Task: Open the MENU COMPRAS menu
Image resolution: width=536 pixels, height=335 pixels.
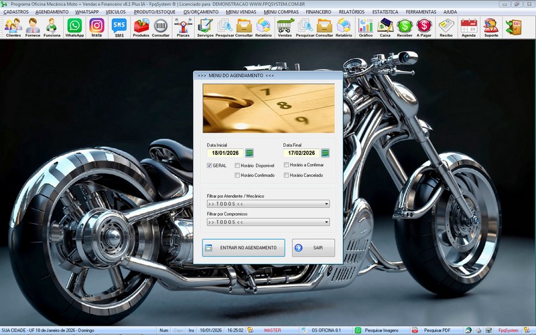Action: [x=281, y=11]
